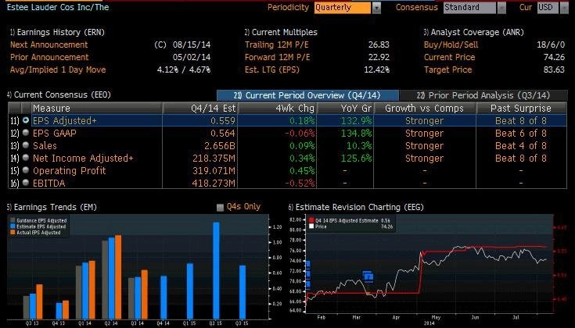Click the Target Price value 83.63

(554, 70)
